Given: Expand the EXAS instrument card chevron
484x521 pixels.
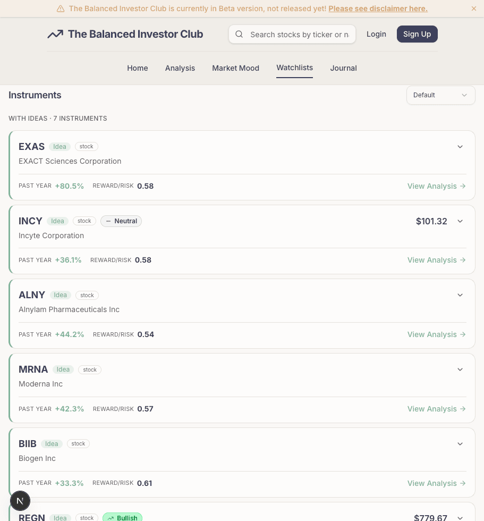Looking at the screenshot, I should coord(460,147).
